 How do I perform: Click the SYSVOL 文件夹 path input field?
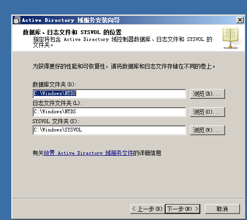[x=109, y=130]
